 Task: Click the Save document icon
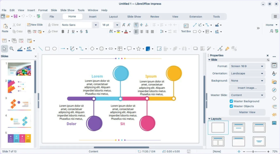(16, 16)
